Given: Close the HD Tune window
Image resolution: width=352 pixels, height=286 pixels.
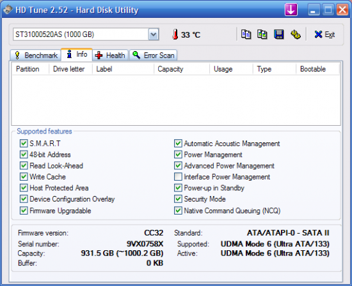Looking at the screenshot, I should (x=342, y=10).
